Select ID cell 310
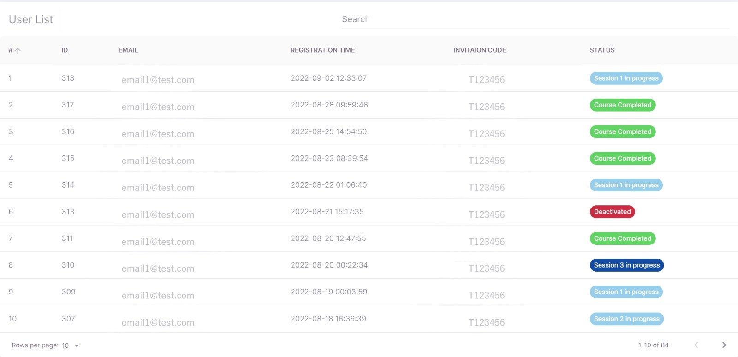Viewport: 738px width, 357px height. tap(68, 265)
